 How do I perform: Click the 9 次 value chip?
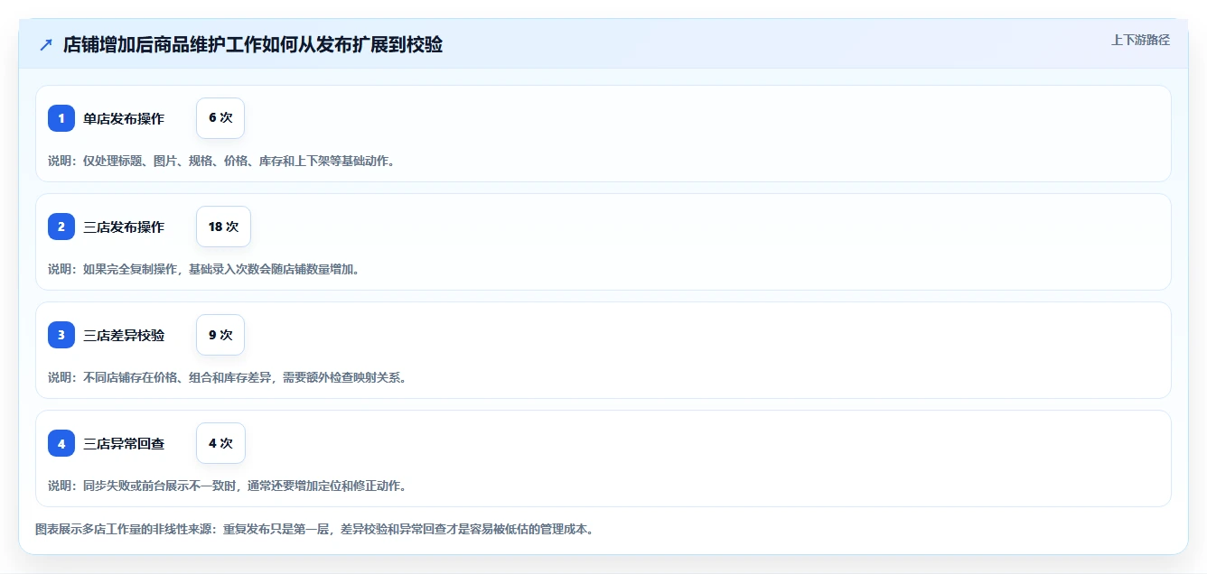click(220, 335)
